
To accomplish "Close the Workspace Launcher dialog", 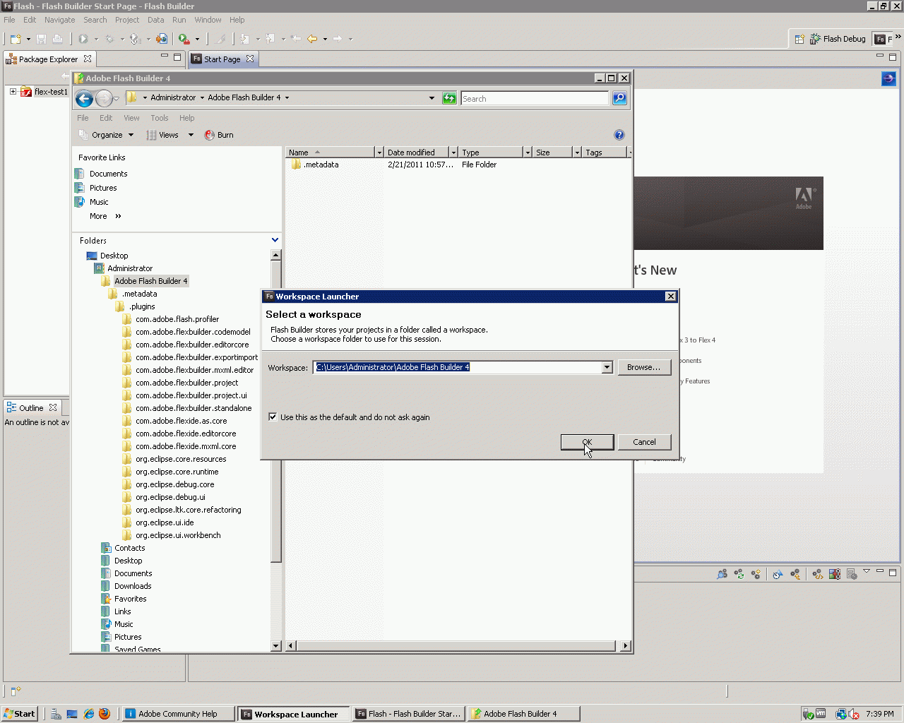I will coord(670,297).
